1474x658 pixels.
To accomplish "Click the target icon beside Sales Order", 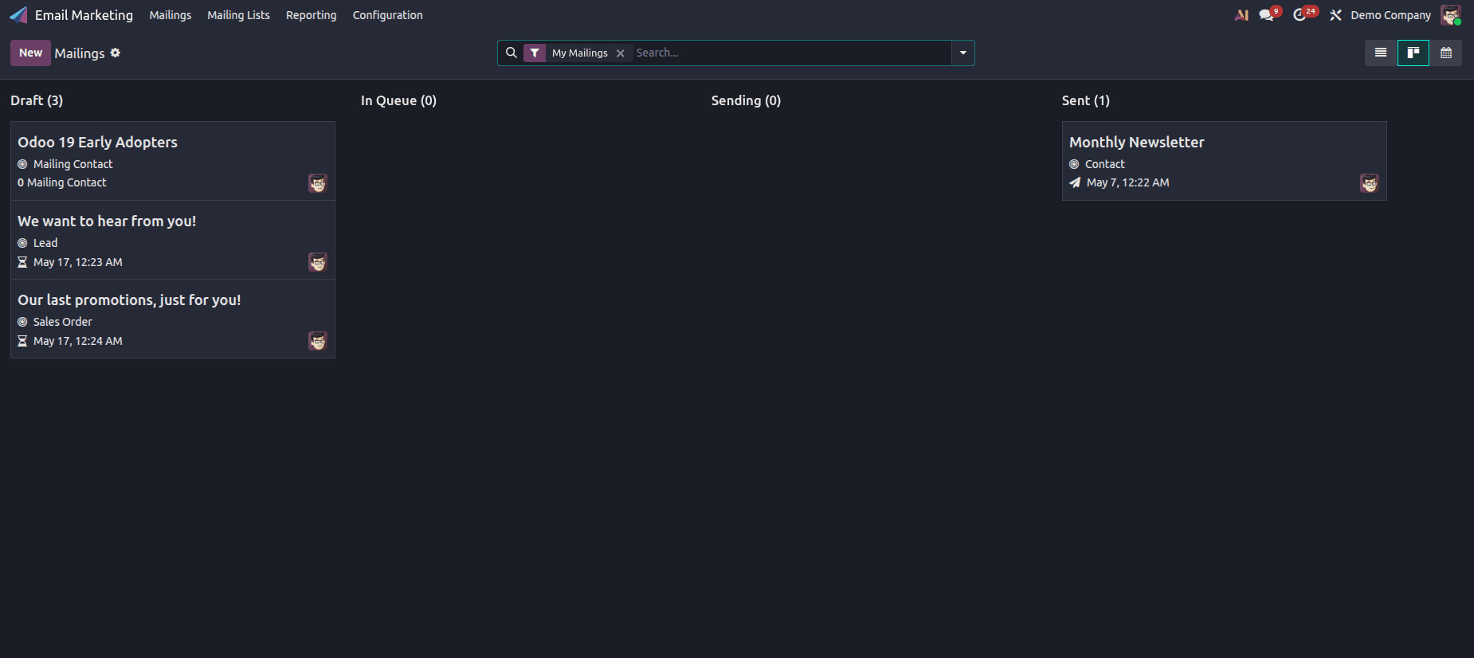I will (x=22, y=322).
